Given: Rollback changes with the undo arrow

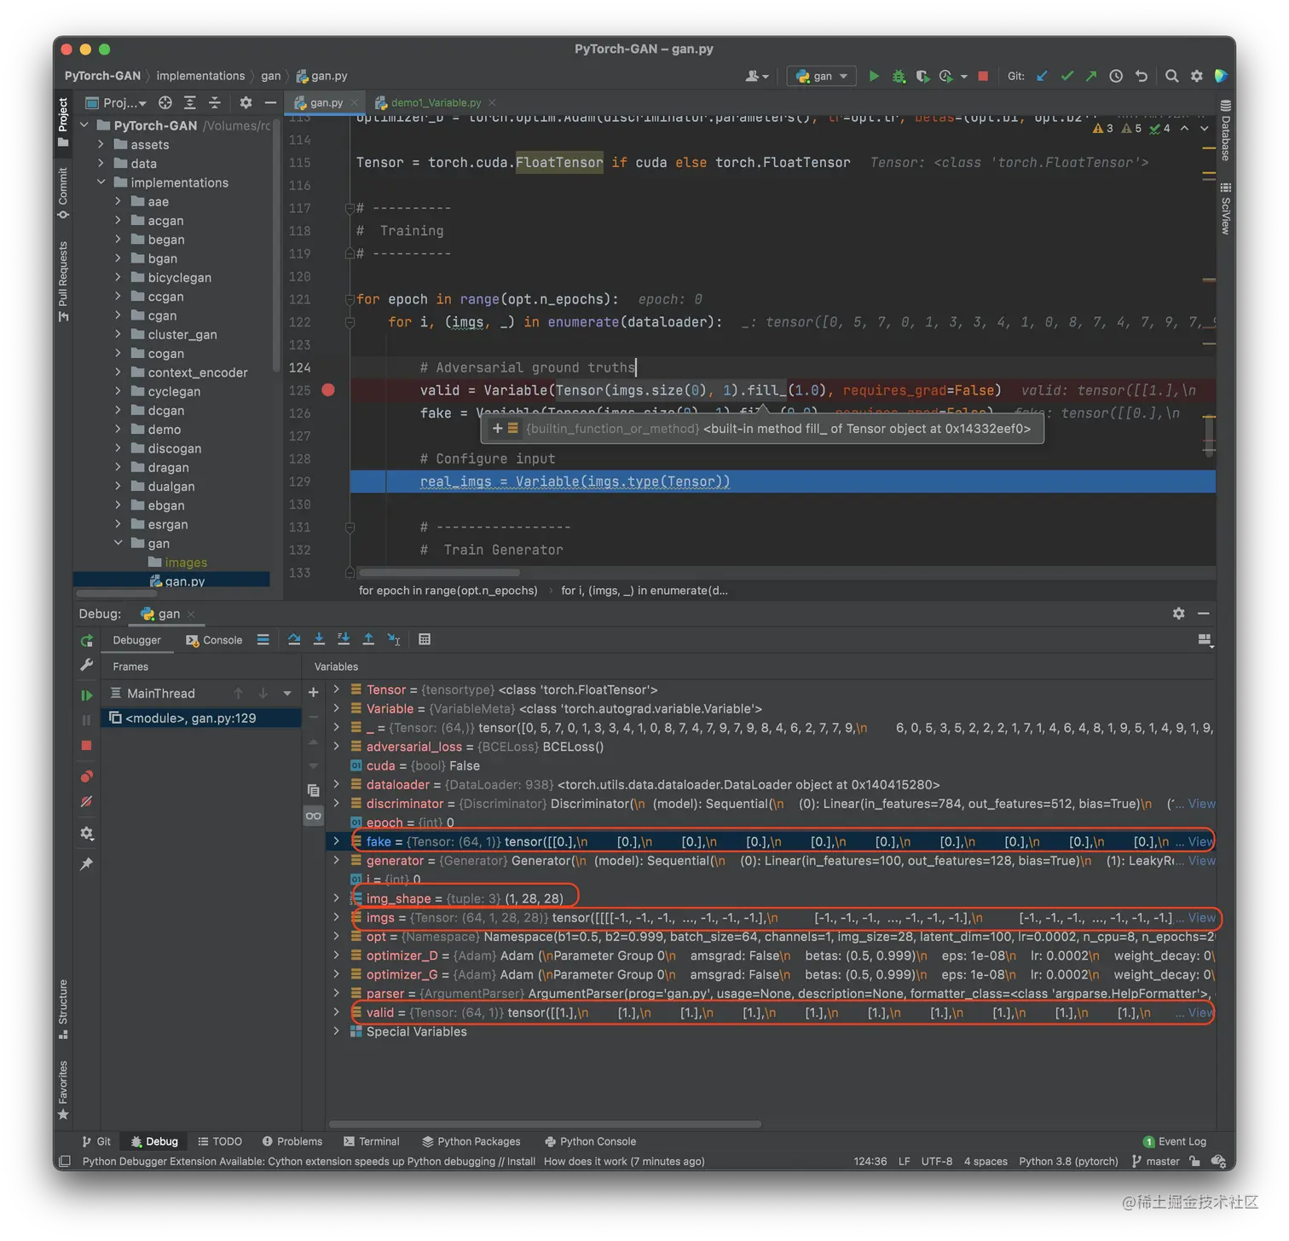Looking at the screenshot, I should coord(1142,76).
